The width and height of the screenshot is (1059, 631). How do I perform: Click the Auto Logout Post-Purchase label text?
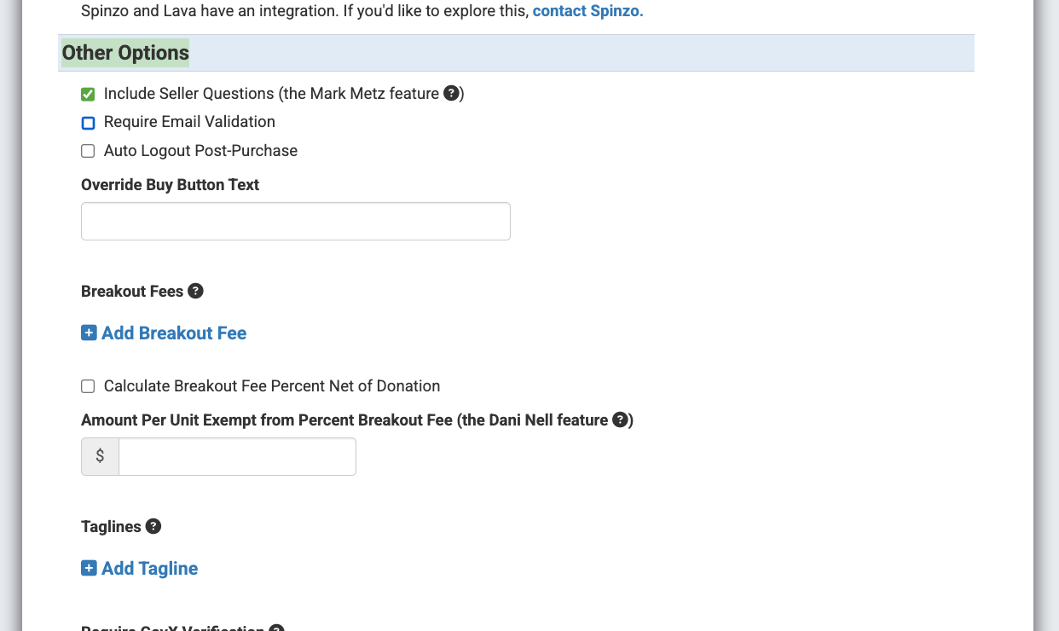click(x=200, y=151)
